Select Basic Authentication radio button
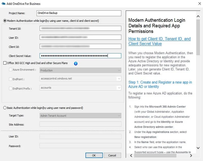Screen dimensions: 203x161 pyautogui.click(x=5, y=108)
